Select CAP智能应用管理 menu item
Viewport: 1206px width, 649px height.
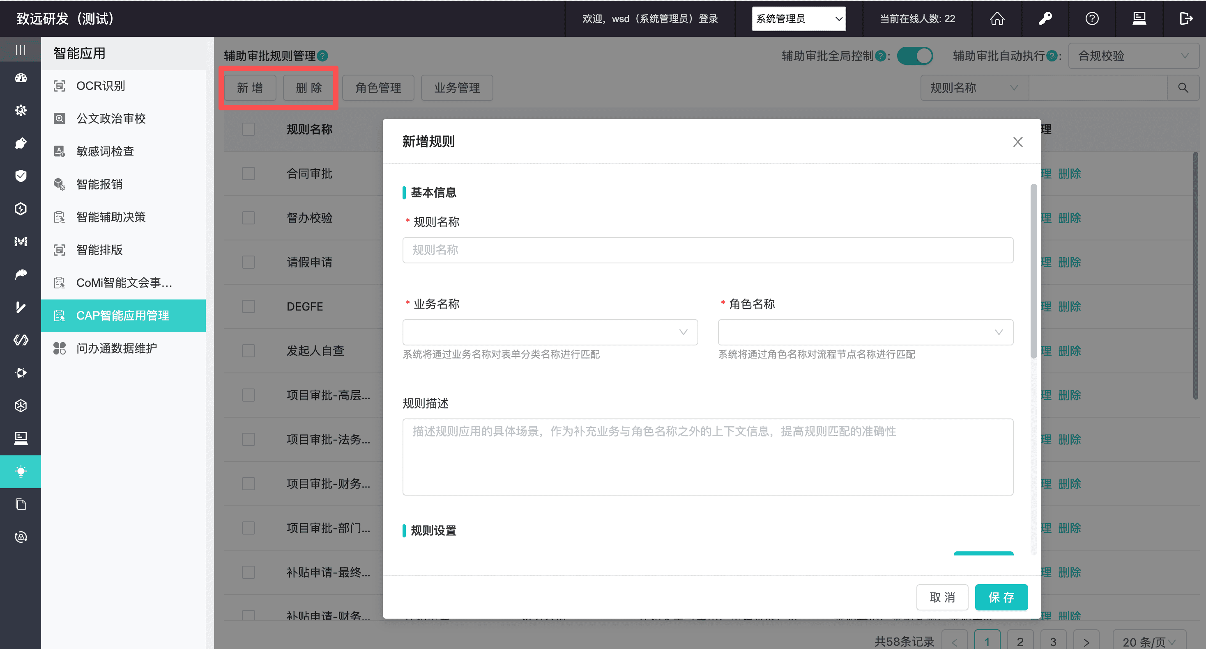click(x=124, y=315)
